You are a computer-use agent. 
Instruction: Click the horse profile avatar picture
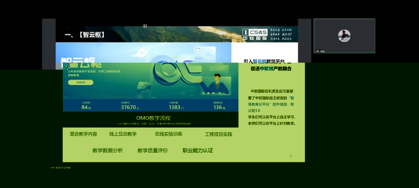click(344, 36)
